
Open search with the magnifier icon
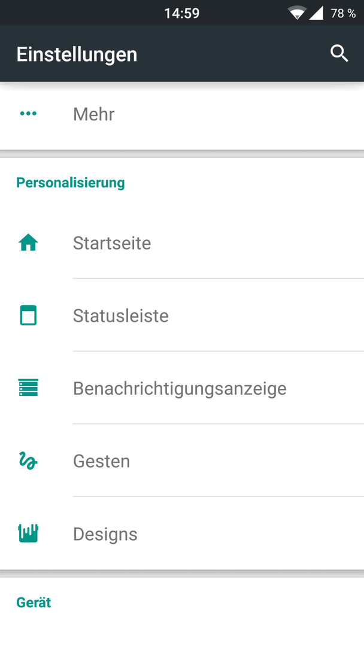pos(339,54)
